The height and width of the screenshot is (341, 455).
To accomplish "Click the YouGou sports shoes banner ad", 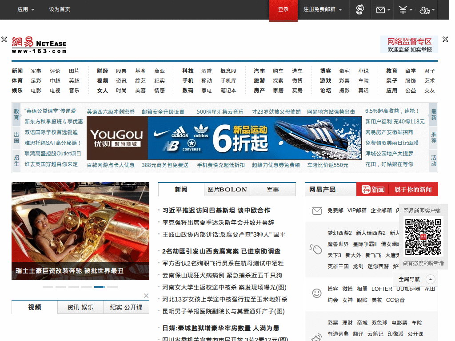I will point(224,138).
